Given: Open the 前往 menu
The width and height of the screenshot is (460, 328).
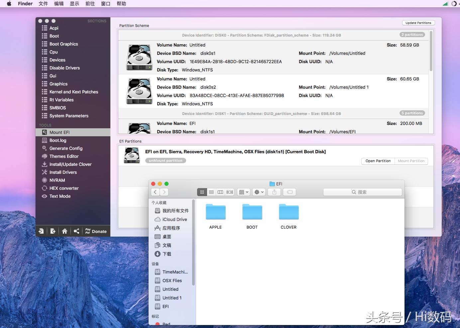Looking at the screenshot, I should [x=90, y=4].
